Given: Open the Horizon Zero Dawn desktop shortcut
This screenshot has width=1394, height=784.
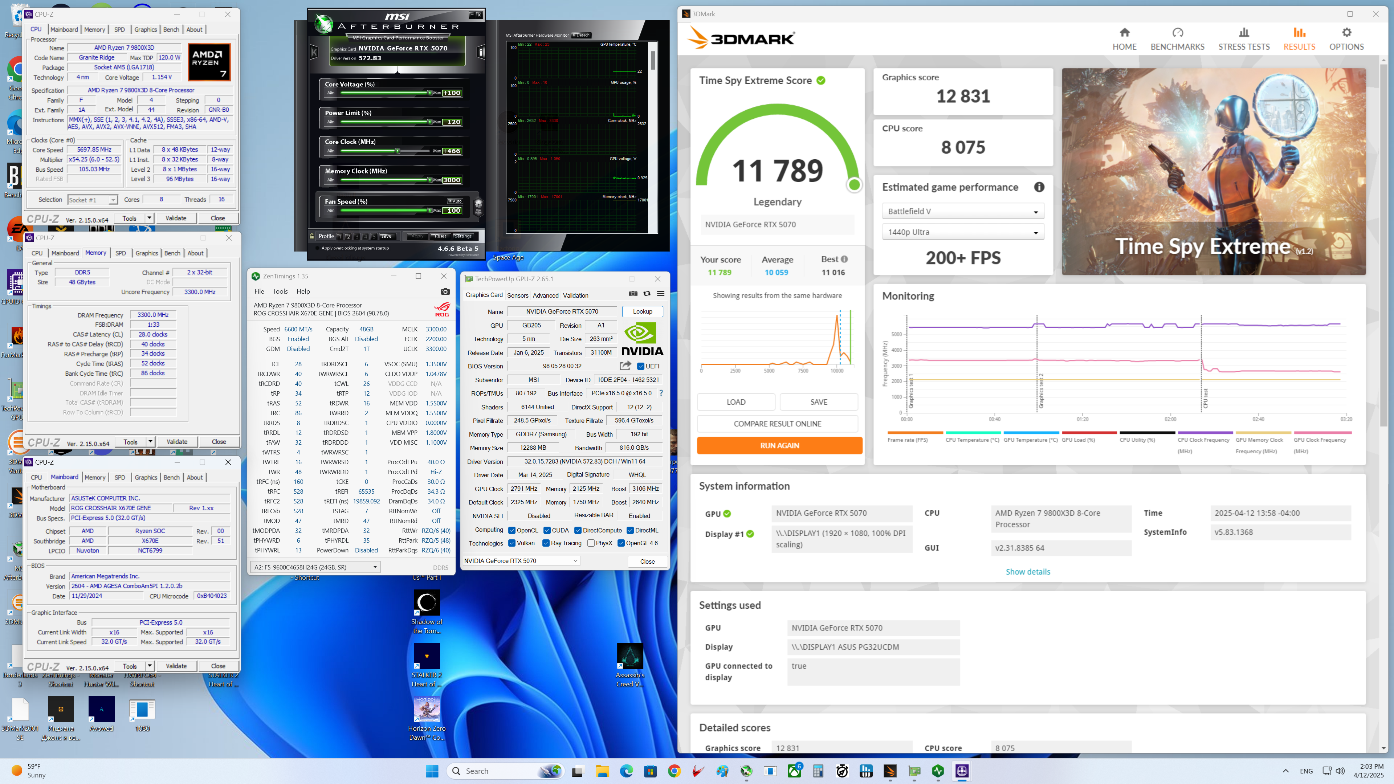Looking at the screenshot, I should [x=427, y=719].
